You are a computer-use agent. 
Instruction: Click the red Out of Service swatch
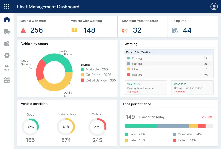pyautogui.click(x=83, y=80)
